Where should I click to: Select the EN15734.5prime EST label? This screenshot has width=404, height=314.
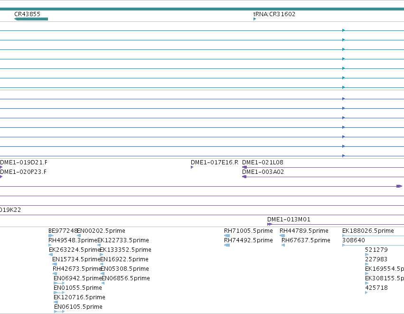click(76, 259)
